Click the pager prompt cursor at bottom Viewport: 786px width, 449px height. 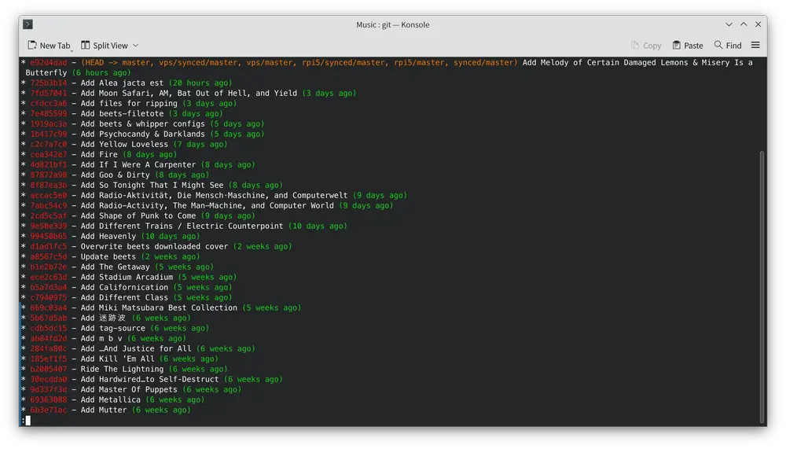point(28,421)
